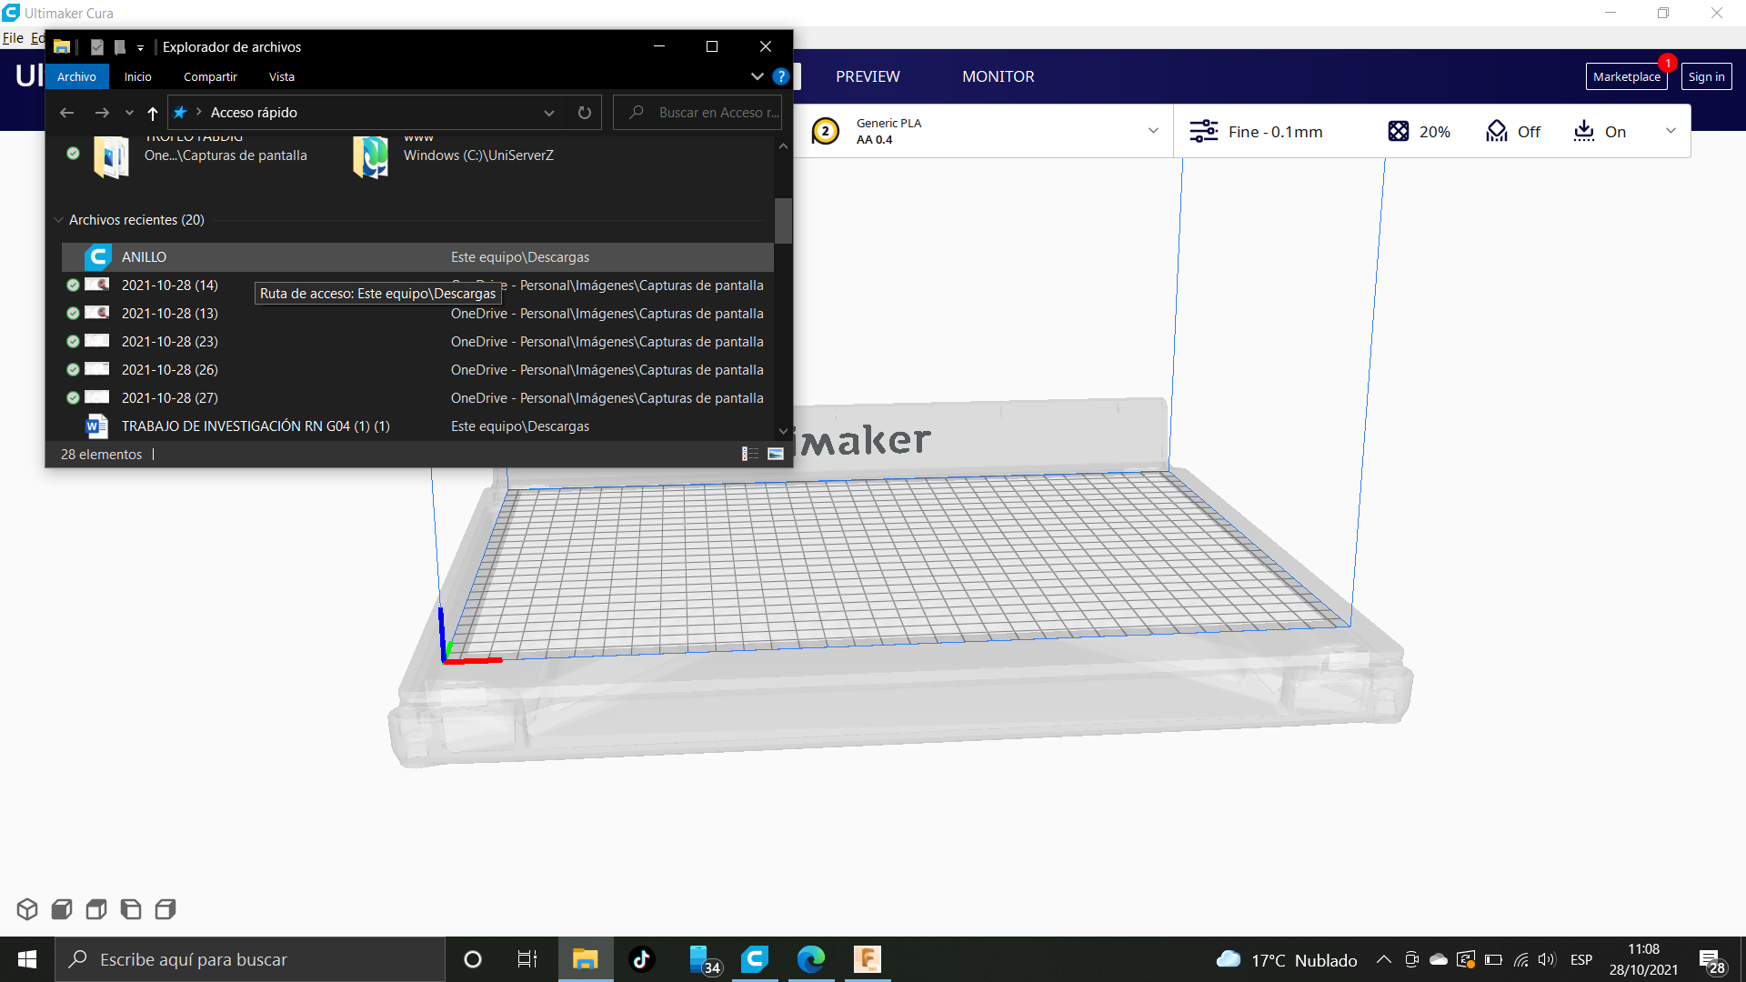This screenshot has width=1746, height=982.
Task: Open the Compartir ribbon tab
Action: pos(210,76)
